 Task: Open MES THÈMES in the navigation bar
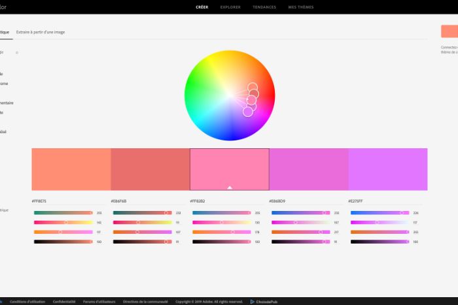(302, 7)
